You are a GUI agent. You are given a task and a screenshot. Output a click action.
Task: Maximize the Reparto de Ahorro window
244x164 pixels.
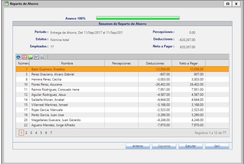pyautogui.click(x=228, y=4)
